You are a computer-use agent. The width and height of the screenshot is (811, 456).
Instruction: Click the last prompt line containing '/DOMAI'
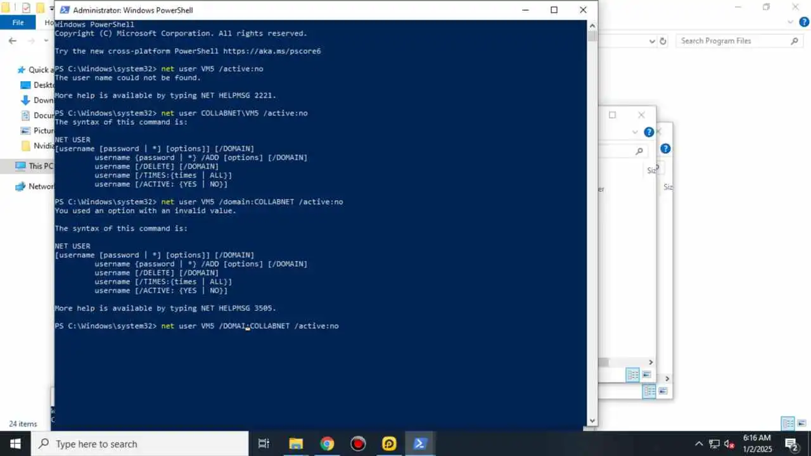click(196, 326)
